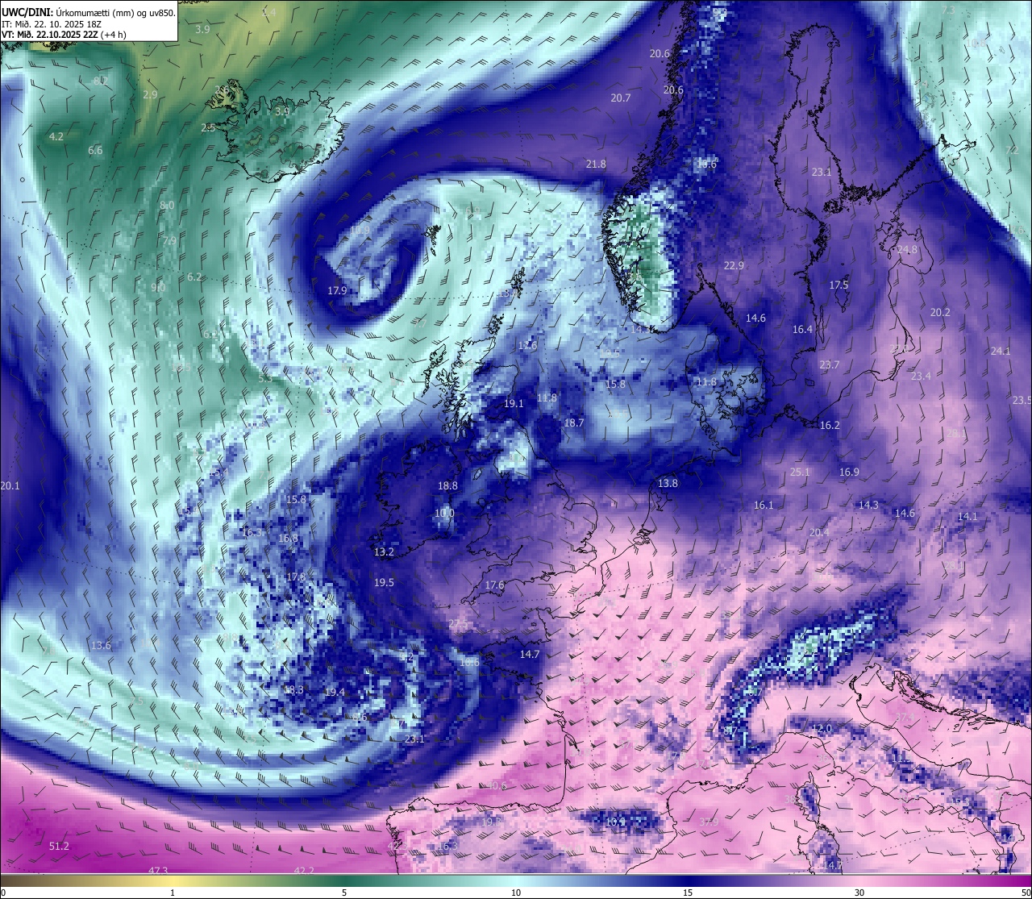Click the map value 13.6
The height and width of the screenshot is (899, 1032).
(x=101, y=645)
